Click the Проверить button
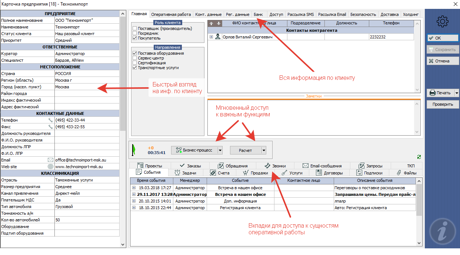460x255 pixels. (443, 104)
